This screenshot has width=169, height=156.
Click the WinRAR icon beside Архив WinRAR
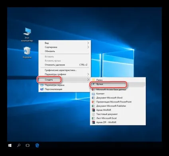point(94,110)
